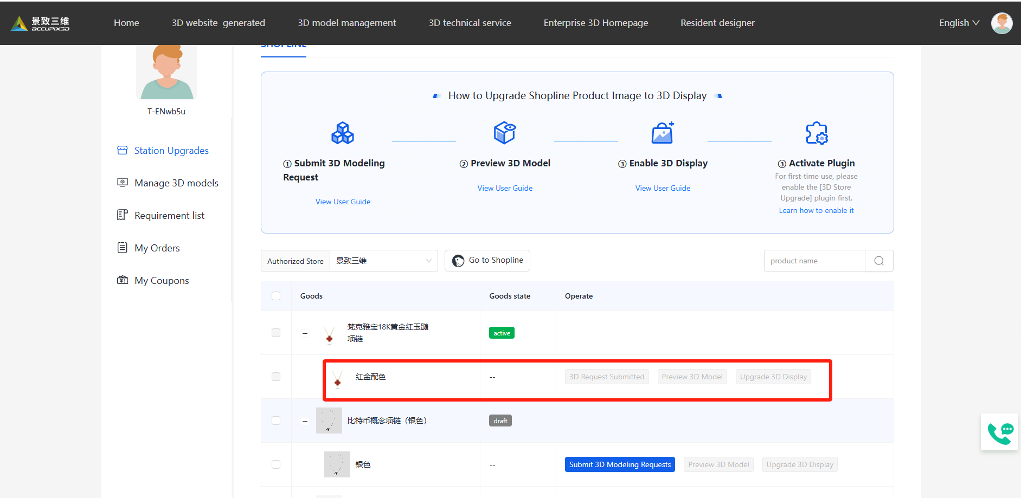
Task: Click the Enable 3D Display image icon
Action: (x=663, y=133)
